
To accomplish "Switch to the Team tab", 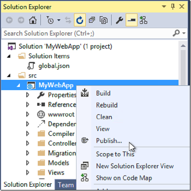I will [x=66, y=185].
